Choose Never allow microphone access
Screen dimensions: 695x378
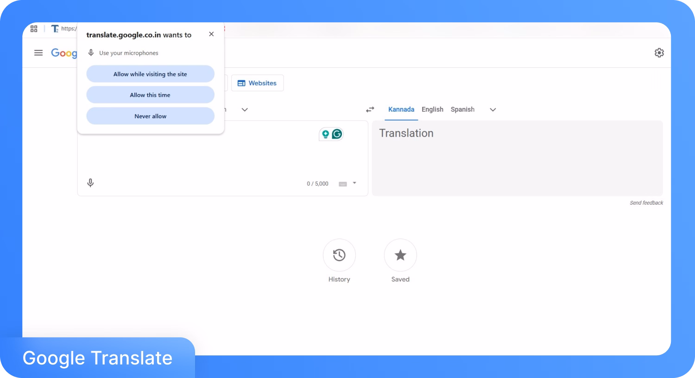pyautogui.click(x=150, y=116)
